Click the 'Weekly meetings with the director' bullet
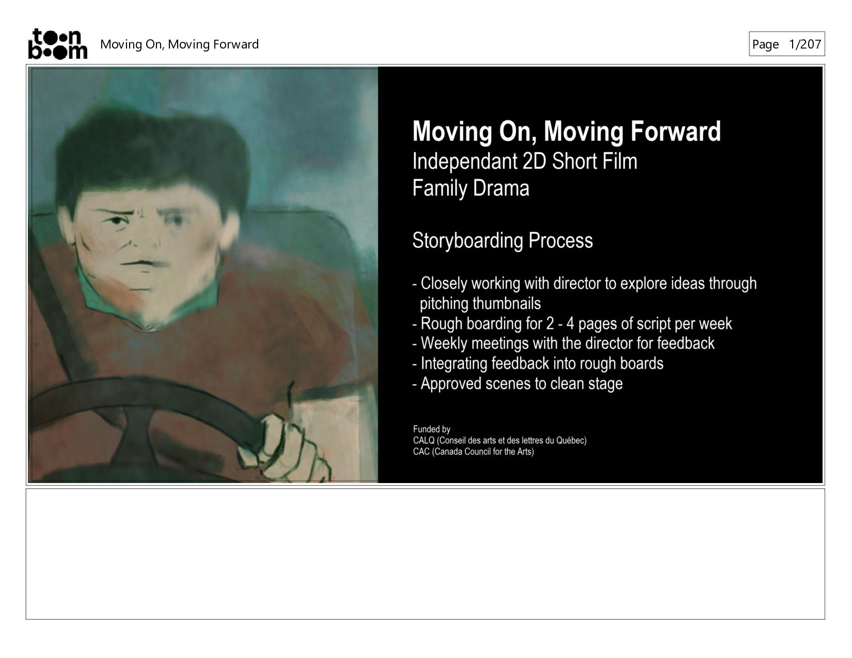The width and height of the screenshot is (852, 658). coord(563,343)
